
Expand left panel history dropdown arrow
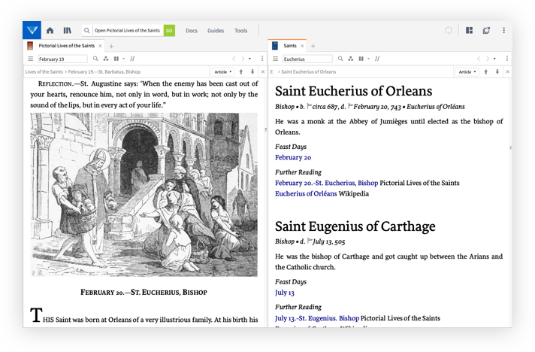249,59
